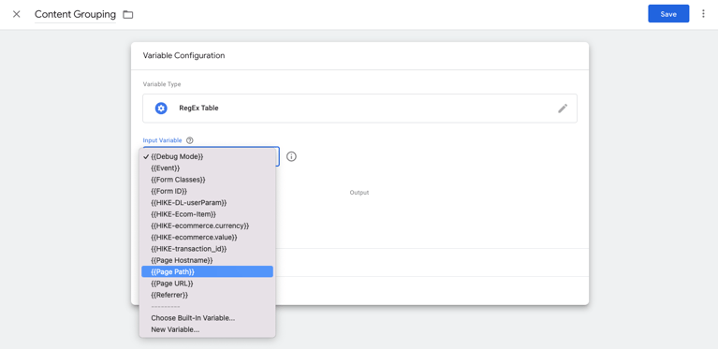Click the help question mark near Input Variable
This screenshot has height=349, width=718.
tap(190, 140)
